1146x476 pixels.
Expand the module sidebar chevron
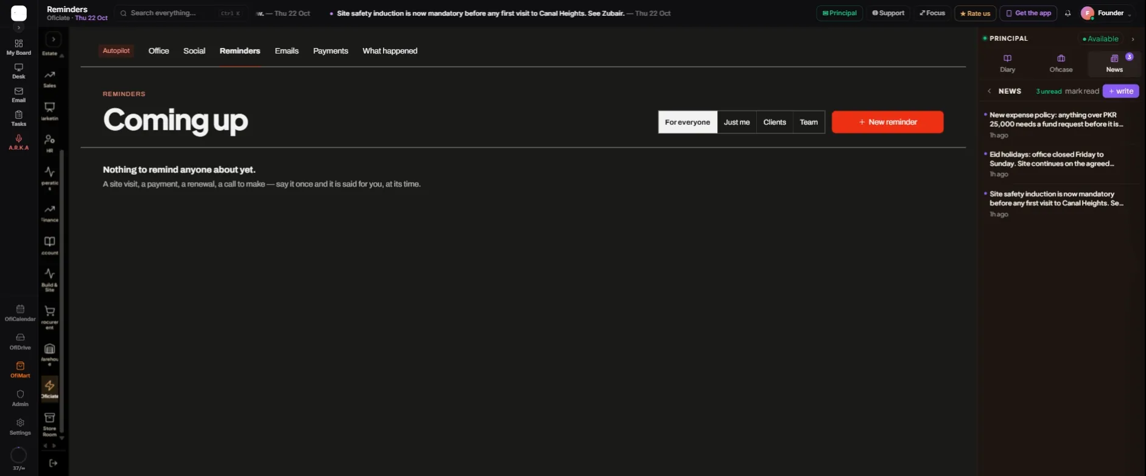pos(54,39)
